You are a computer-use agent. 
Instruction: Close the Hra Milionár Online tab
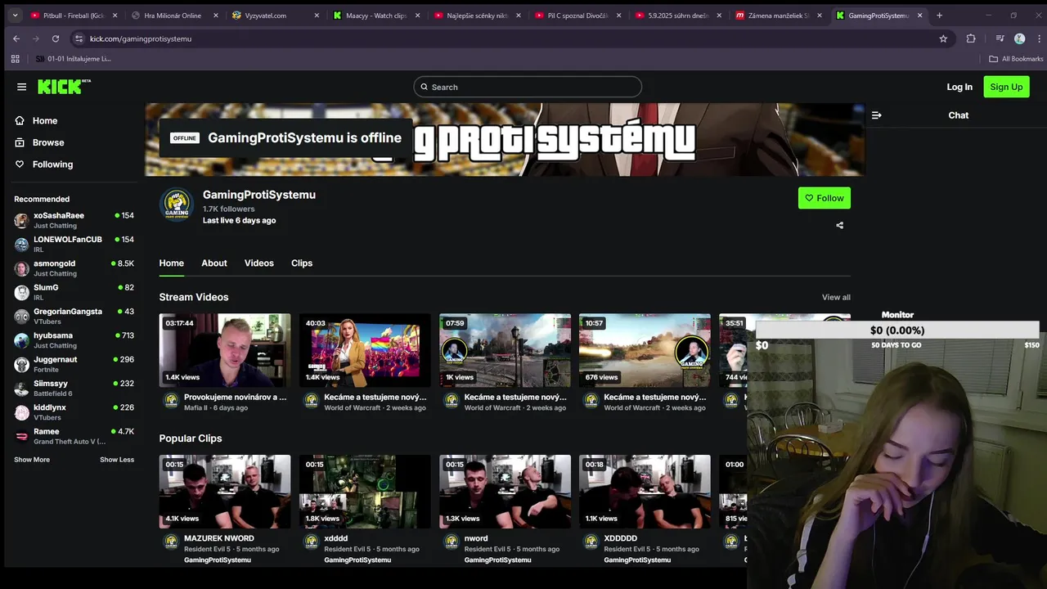click(x=216, y=16)
